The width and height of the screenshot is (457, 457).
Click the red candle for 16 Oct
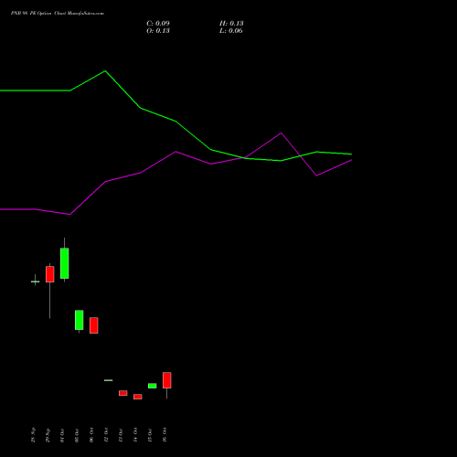tap(167, 380)
